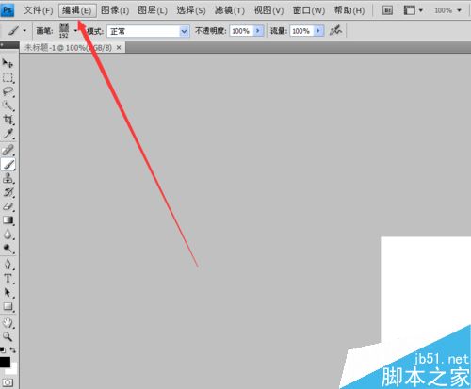Enable airbrush mode icon in options bar
Viewport: 471px width, 389px height.
tap(336, 31)
